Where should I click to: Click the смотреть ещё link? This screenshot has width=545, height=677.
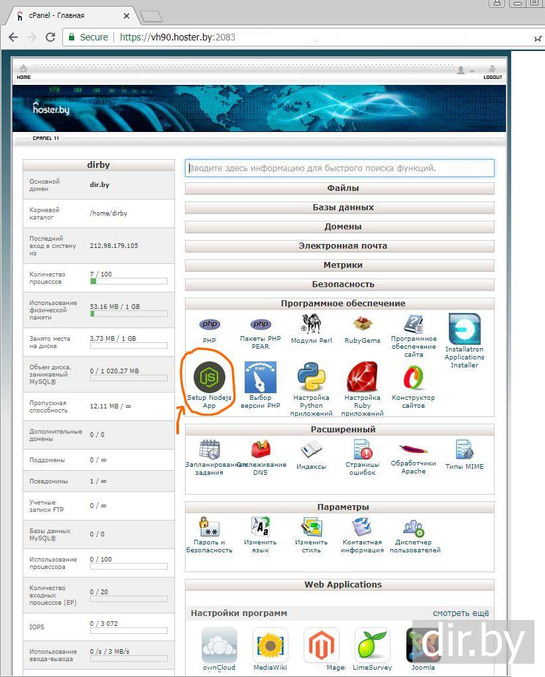click(460, 613)
